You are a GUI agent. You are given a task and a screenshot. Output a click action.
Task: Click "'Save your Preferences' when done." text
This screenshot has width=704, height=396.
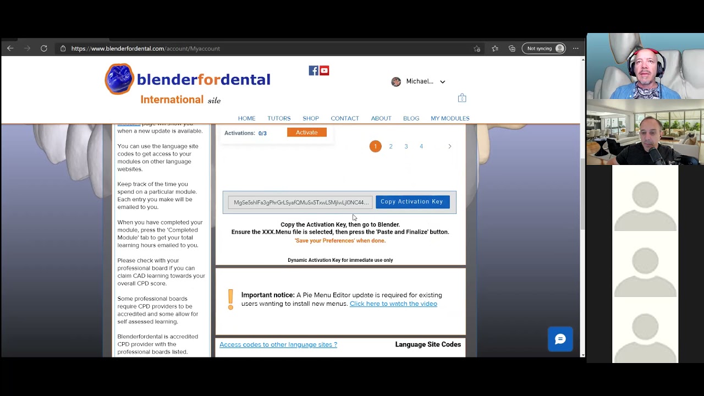tap(340, 241)
